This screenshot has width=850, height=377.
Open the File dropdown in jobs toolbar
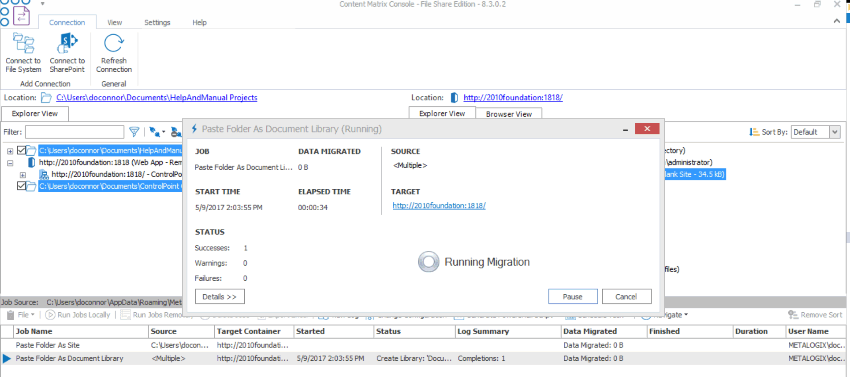pyautogui.click(x=26, y=315)
